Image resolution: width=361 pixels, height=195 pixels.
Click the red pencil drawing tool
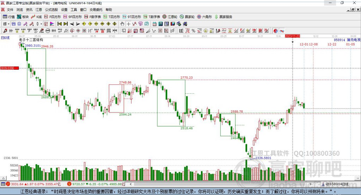tap(5, 31)
